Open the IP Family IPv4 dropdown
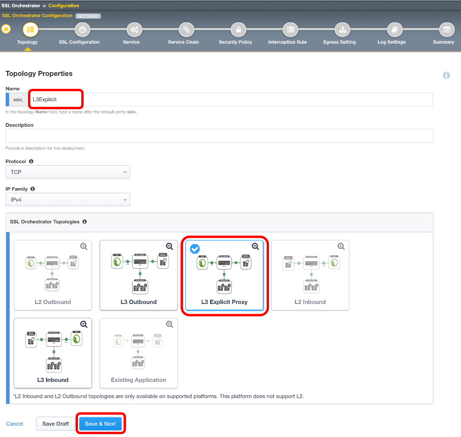This screenshot has width=461, height=437. coord(68,199)
